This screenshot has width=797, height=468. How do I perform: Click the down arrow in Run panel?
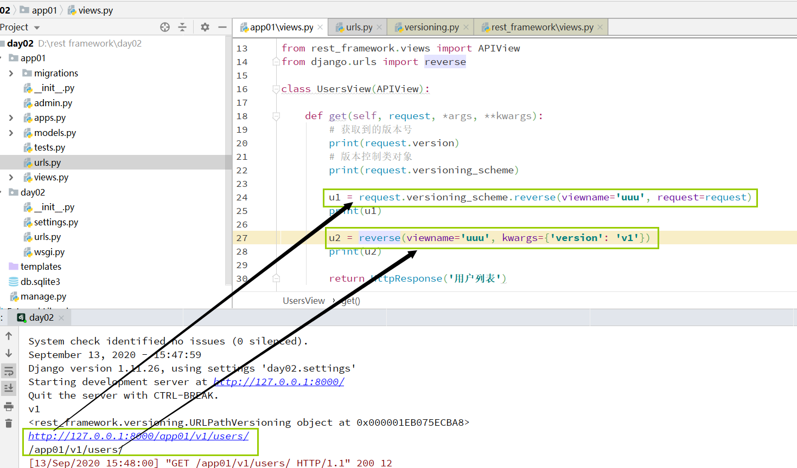(x=9, y=353)
